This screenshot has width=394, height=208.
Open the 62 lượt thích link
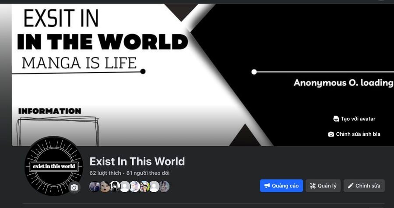(x=105, y=173)
